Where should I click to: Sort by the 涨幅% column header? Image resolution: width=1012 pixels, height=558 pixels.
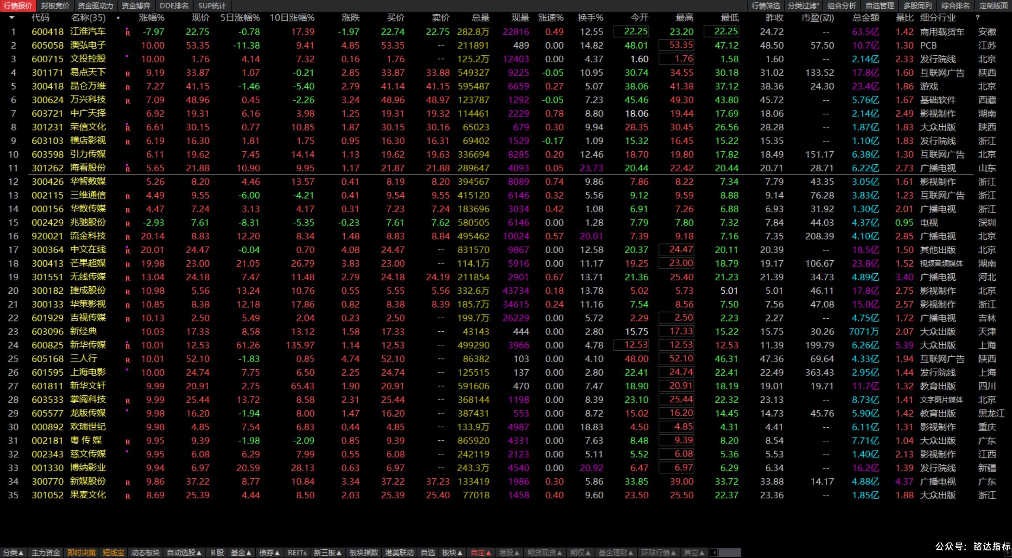151,18
